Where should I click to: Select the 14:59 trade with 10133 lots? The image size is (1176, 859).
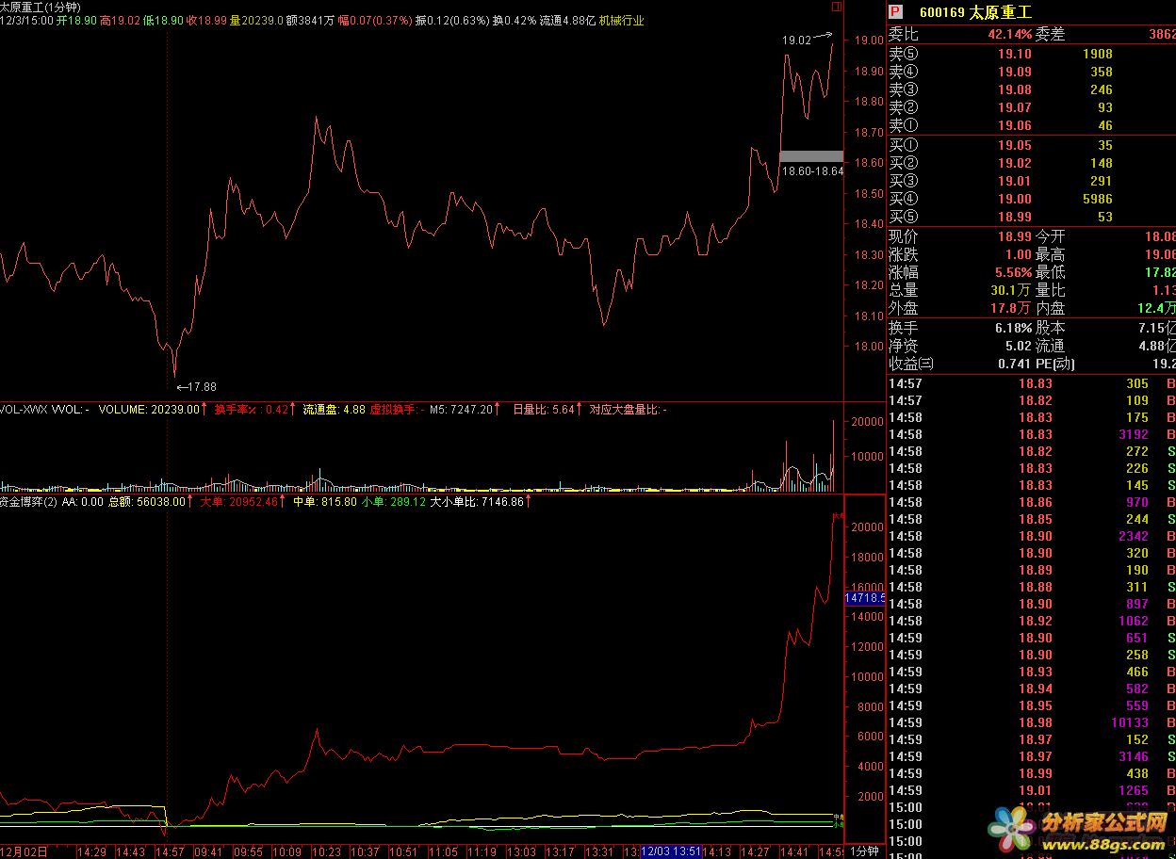coord(1031,722)
